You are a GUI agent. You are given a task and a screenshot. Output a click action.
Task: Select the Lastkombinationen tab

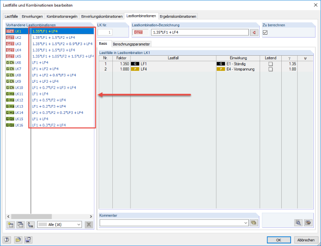tap(141, 16)
